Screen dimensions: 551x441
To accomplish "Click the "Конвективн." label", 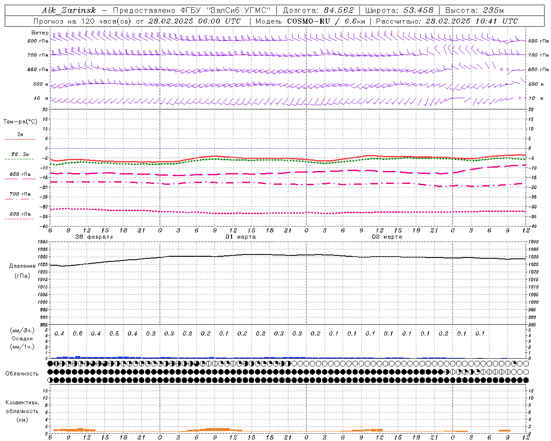I will pyautogui.click(x=22, y=403).
